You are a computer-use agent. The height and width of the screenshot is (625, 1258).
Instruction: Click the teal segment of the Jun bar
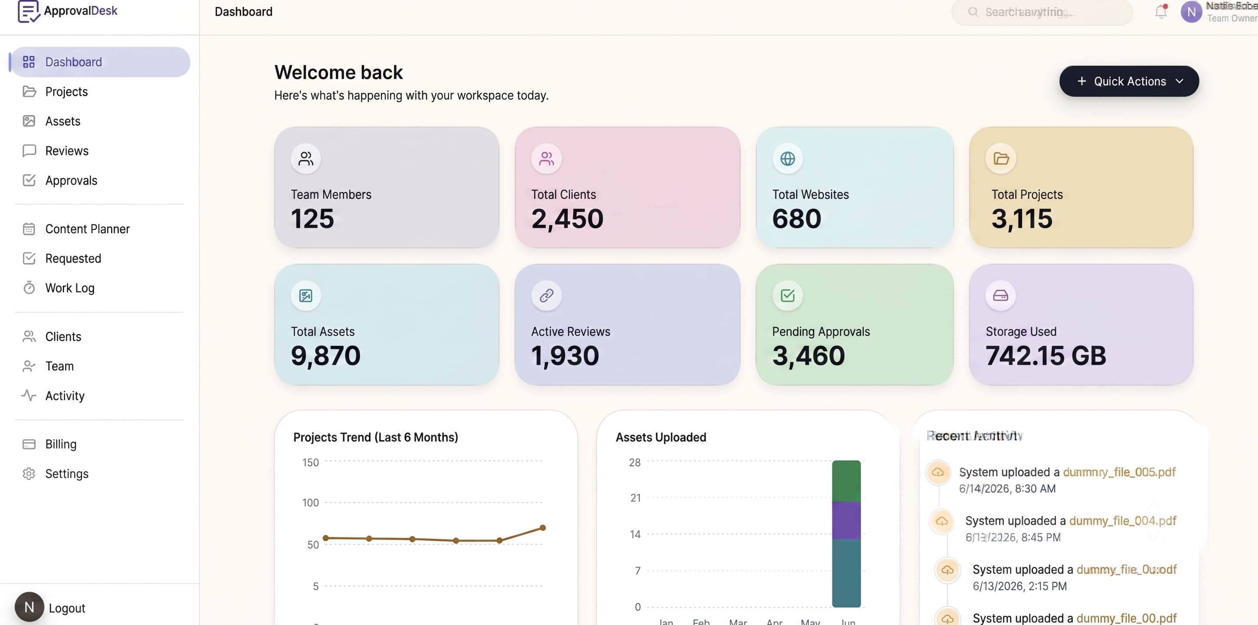point(846,573)
